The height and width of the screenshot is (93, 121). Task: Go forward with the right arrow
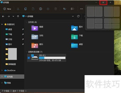pos(9,16)
